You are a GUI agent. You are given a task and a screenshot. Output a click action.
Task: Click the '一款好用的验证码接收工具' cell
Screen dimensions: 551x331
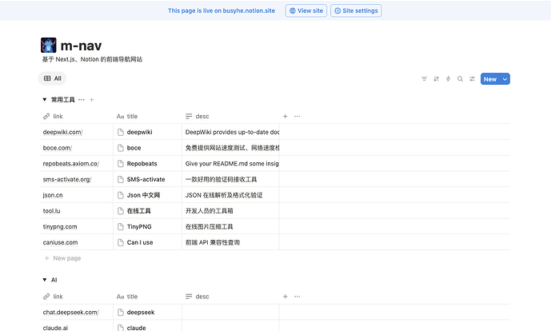(231, 180)
